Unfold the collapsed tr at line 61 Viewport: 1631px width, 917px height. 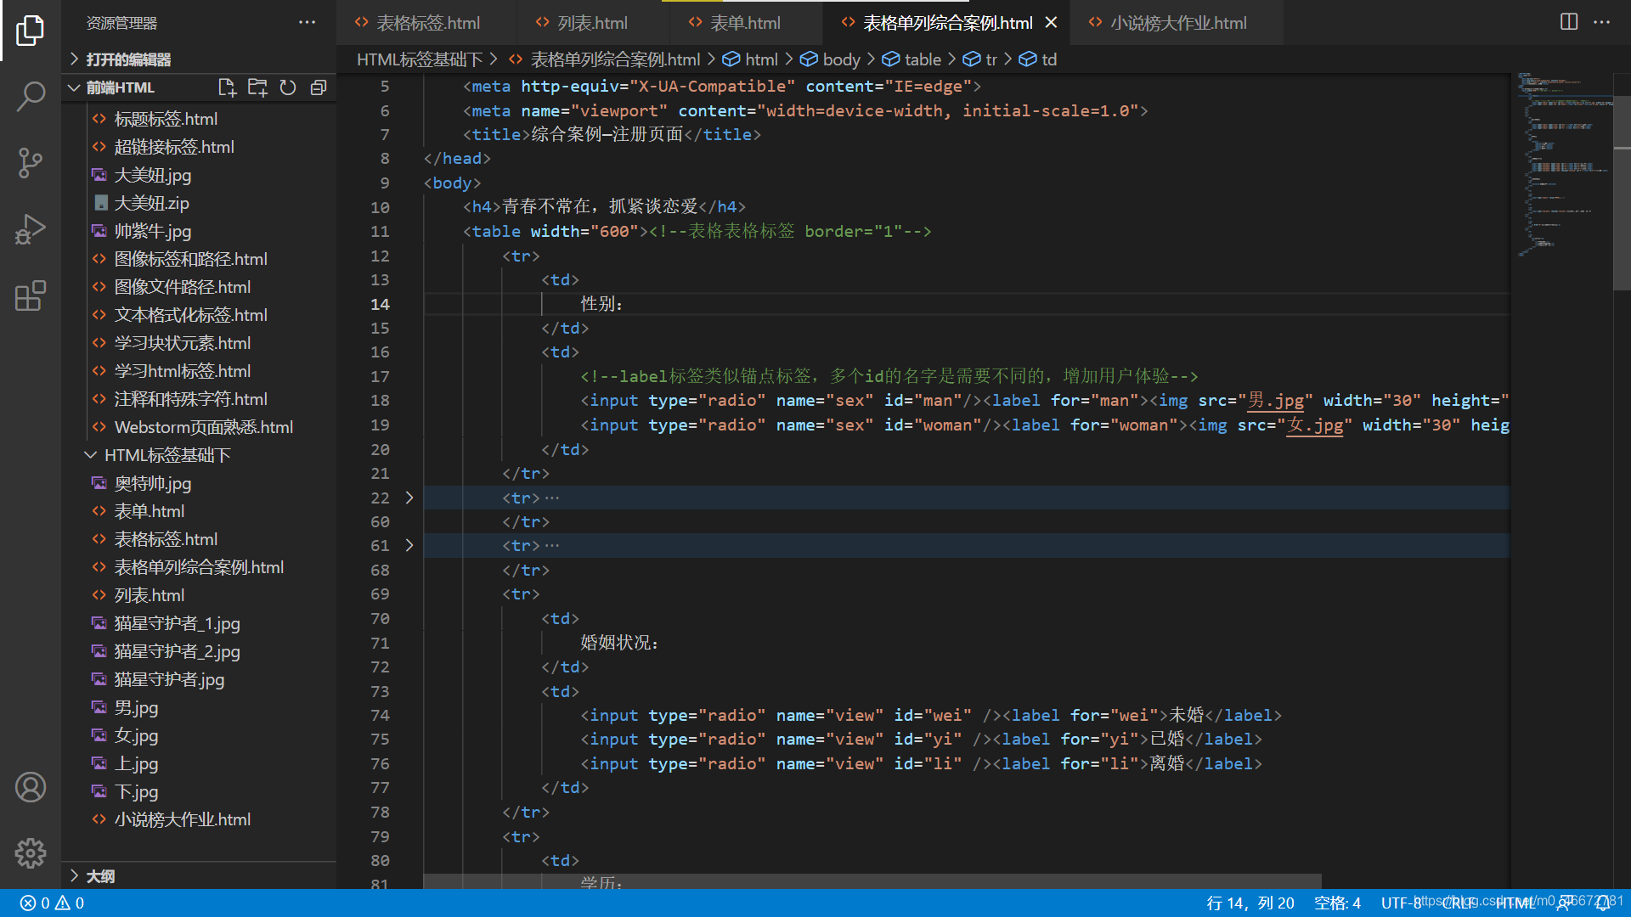coord(409,545)
